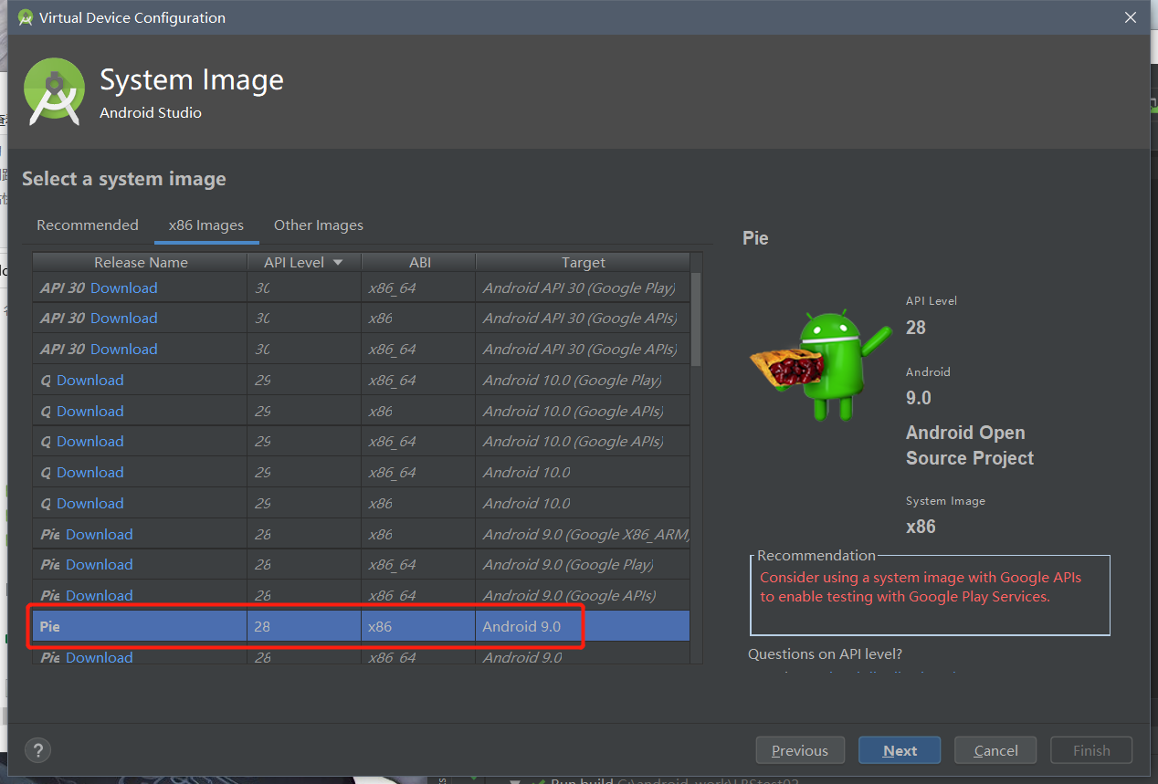Click the red Google APIs recommendation text
Image resolution: width=1158 pixels, height=784 pixels.
click(x=921, y=587)
